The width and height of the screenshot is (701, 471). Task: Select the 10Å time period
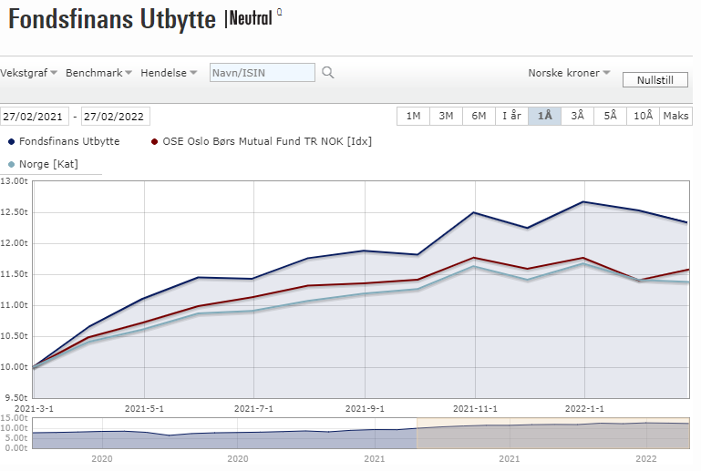click(x=643, y=117)
